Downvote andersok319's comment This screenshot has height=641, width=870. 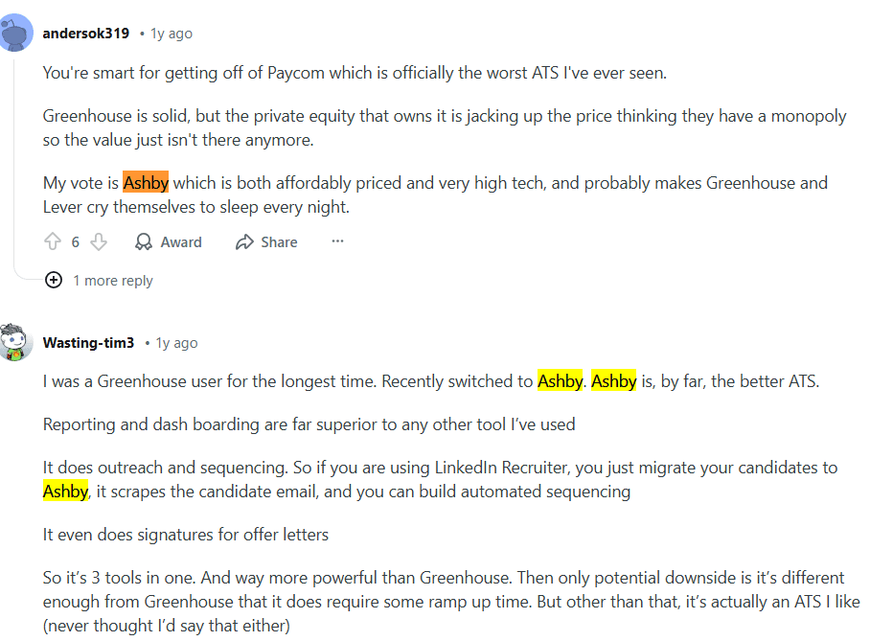(x=98, y=242)
